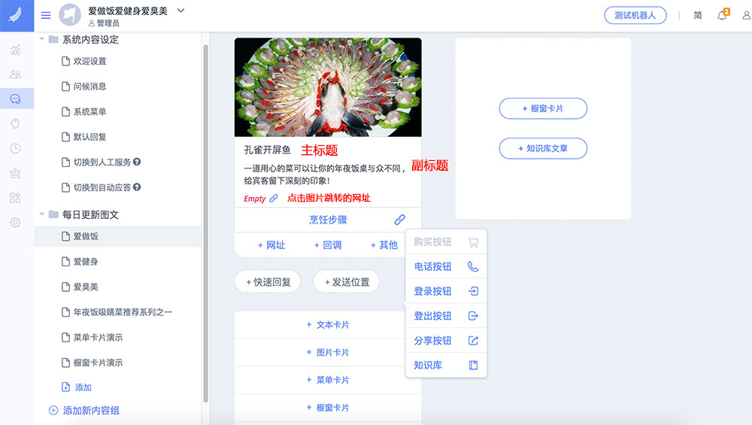
Task: Click help icon beside 切换到自动应答
Action: point(137,187)
